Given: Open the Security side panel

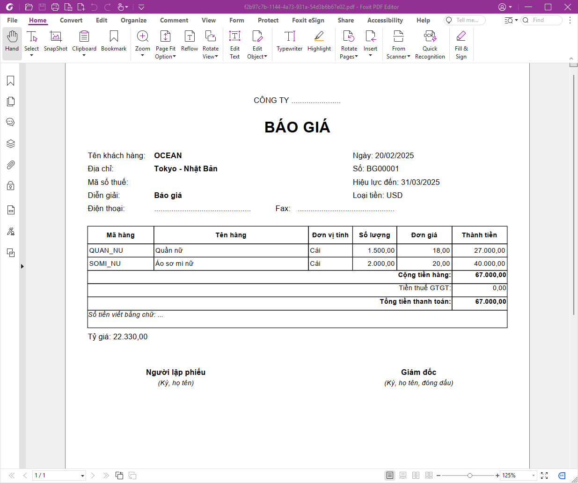Looking at the screenshot, I should pyautogui.click(x=11, y=186).
